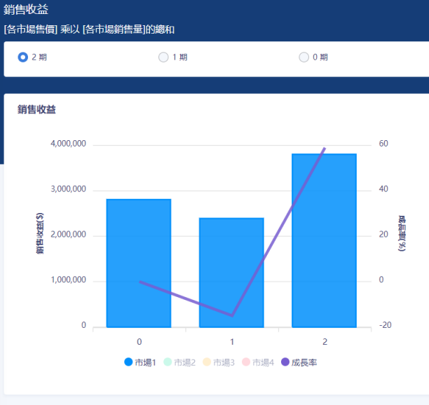Click the 銷售收益 page header

(x=26, y=9)
